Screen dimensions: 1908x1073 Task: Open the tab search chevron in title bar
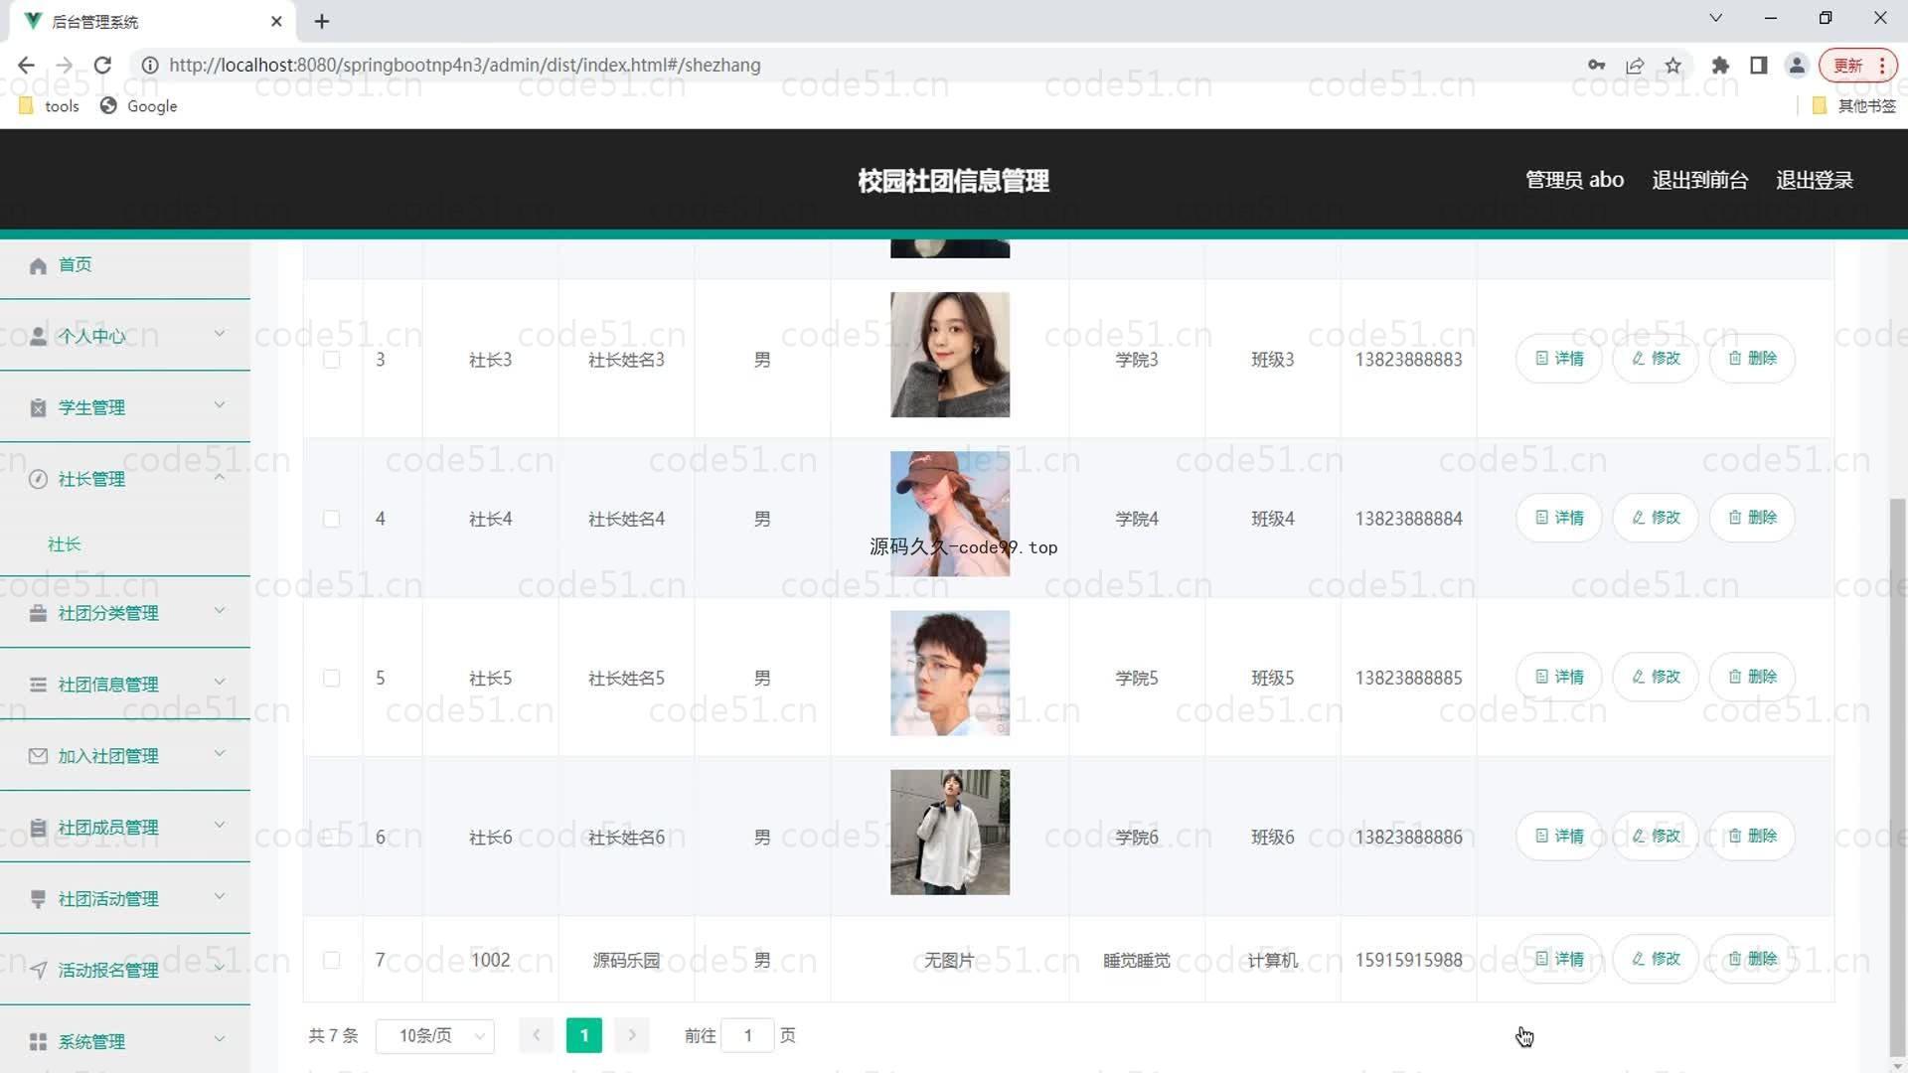(x=1715, y=18)
